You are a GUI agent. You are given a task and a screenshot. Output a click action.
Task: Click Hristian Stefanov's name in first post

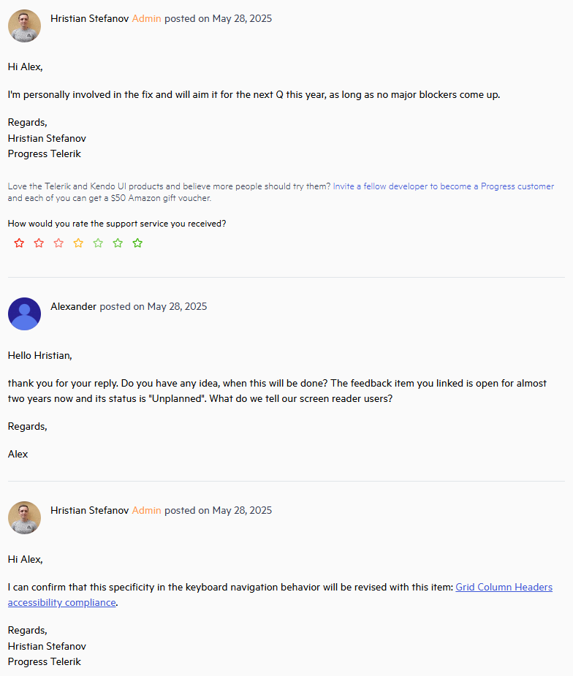click(x=90, y=18)
